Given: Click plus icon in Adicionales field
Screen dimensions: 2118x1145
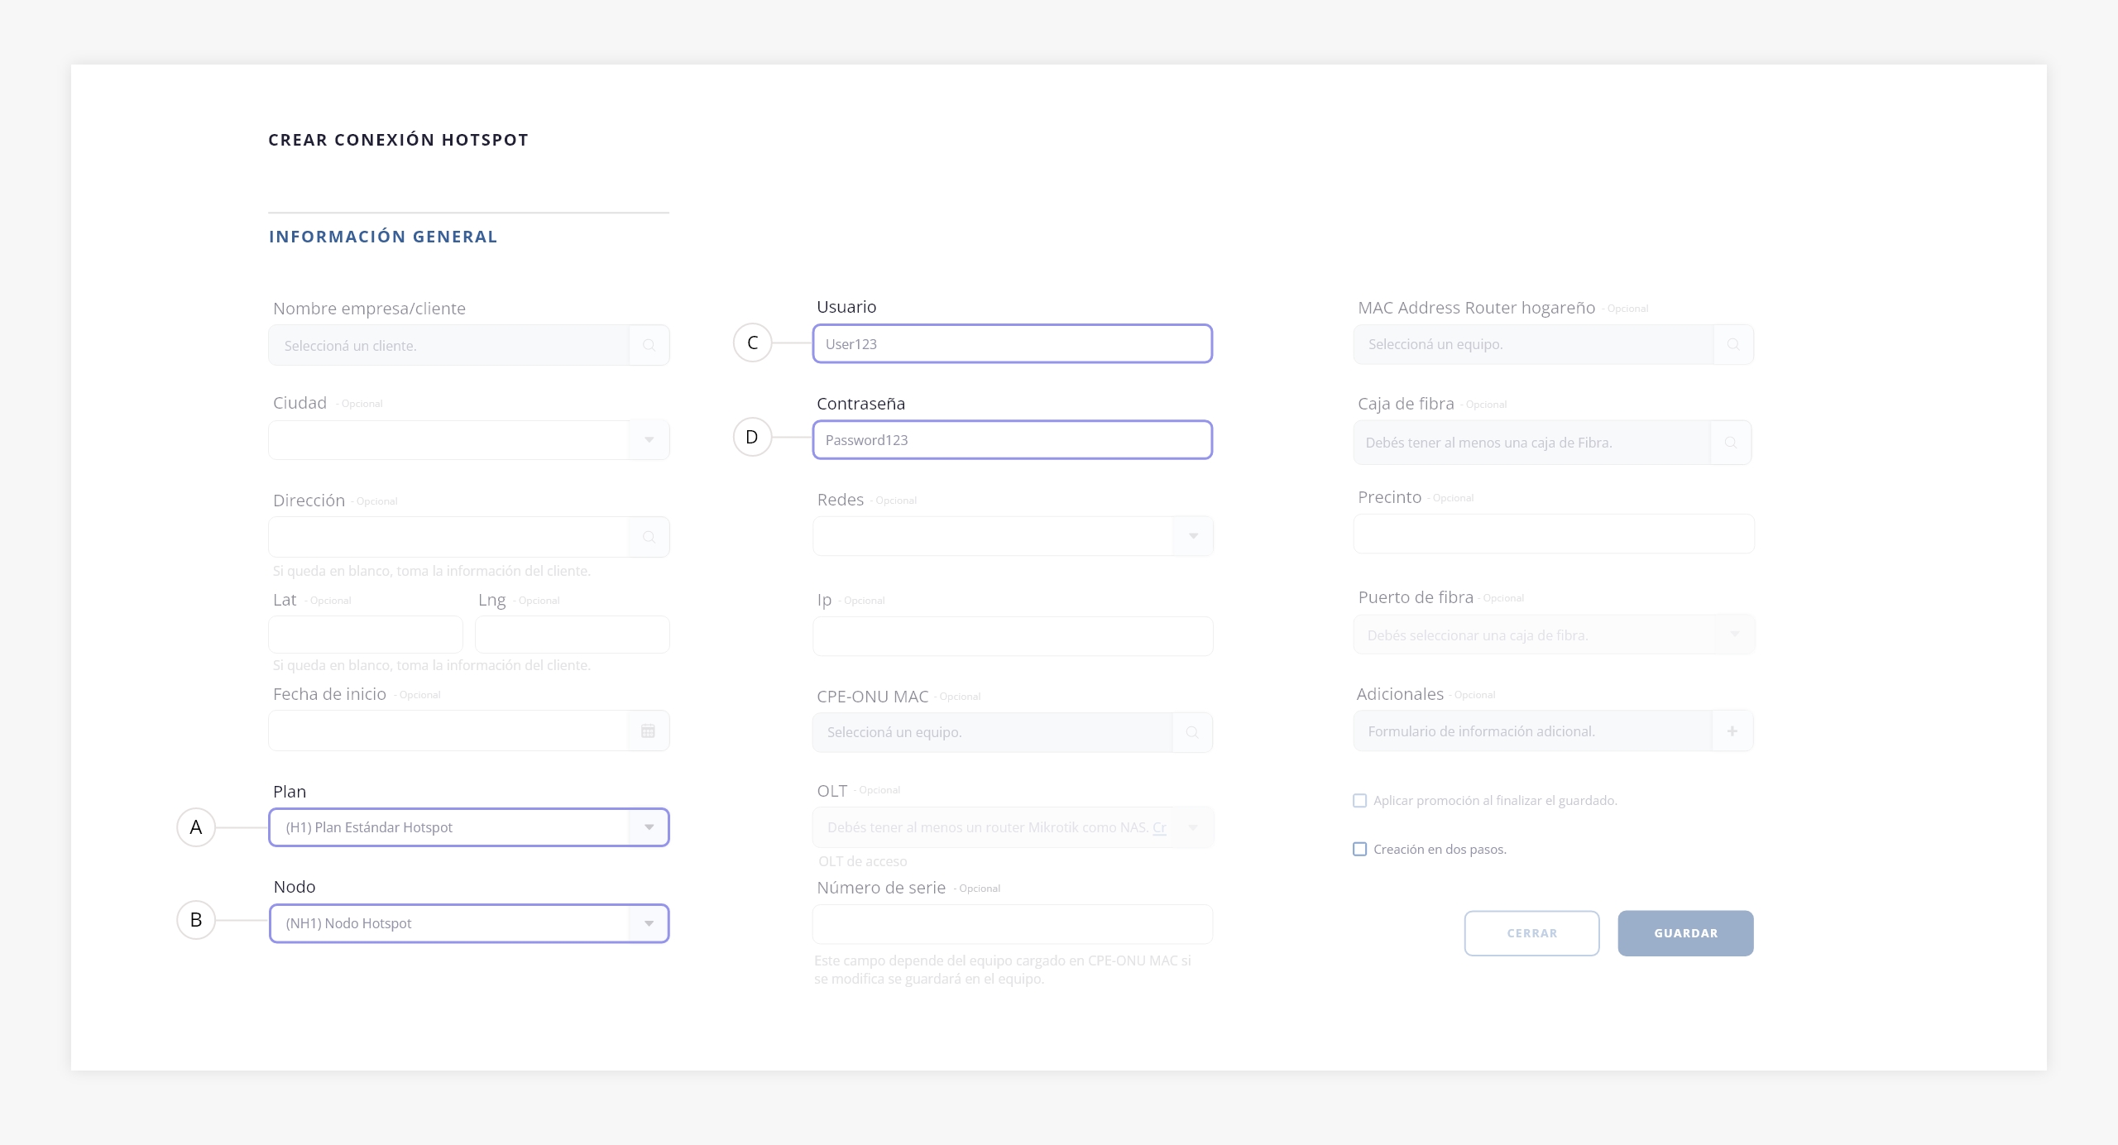Looking at the screenshot, I should click(x=1732, y=731).
